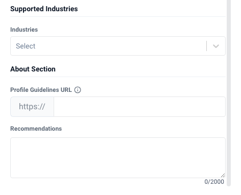The image size is (241, 195).
Task: Click inside the Recommendations text area
Action: [x=118, y=158]
